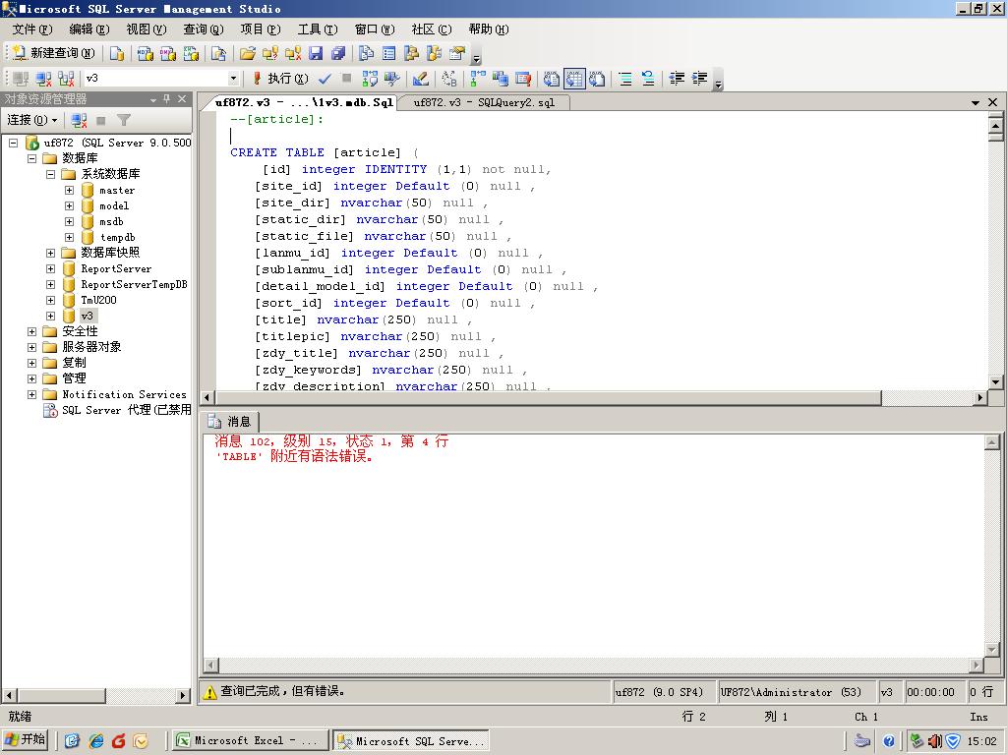The height and width of the screenshot is (755, 1007).
Task: Click the Object Explorer horizontal scrollbar thumb
Action: pos(61,695)
